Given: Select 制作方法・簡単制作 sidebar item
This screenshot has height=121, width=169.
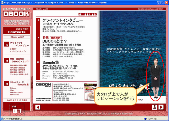Looking at the screenshot, I should (x=18, y=70).
